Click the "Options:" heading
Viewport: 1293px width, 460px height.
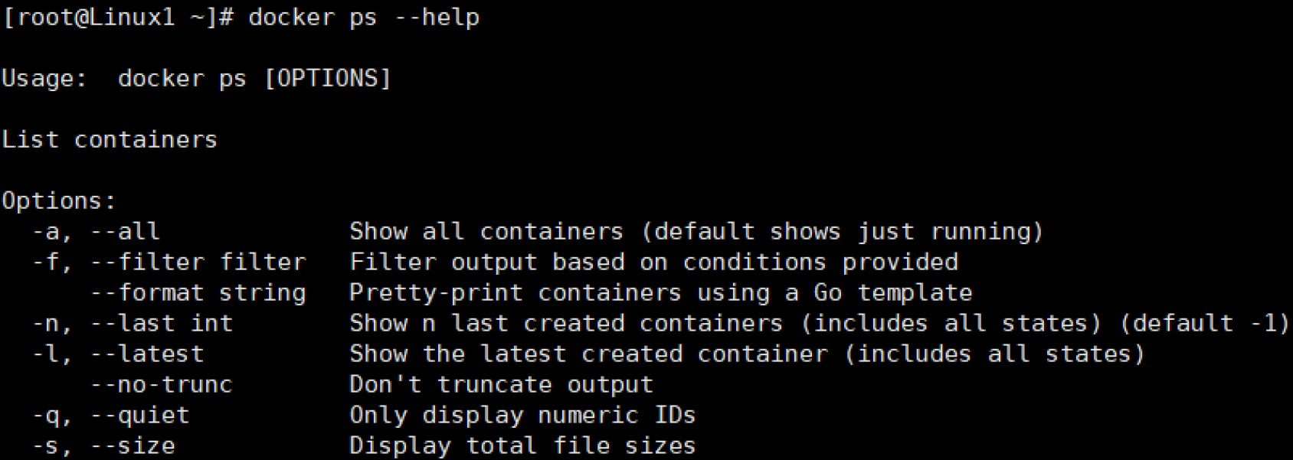pyautogui.click(x=59, y=201)
